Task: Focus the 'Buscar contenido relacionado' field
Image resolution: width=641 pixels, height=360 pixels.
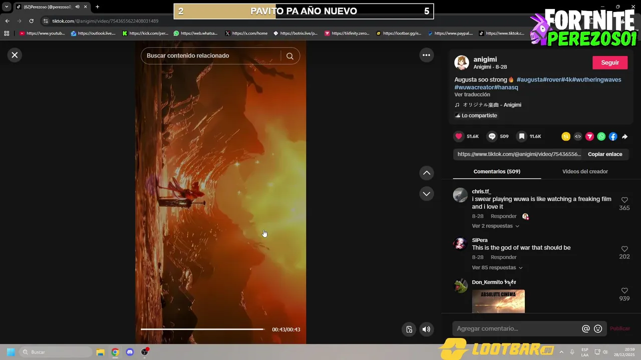Action: tap(211, 55)
